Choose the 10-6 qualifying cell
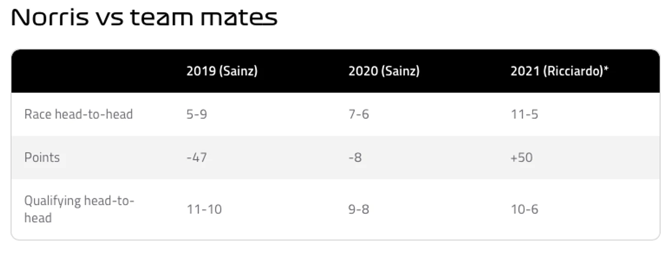The image size is (669, 260). tap(524, 209)
